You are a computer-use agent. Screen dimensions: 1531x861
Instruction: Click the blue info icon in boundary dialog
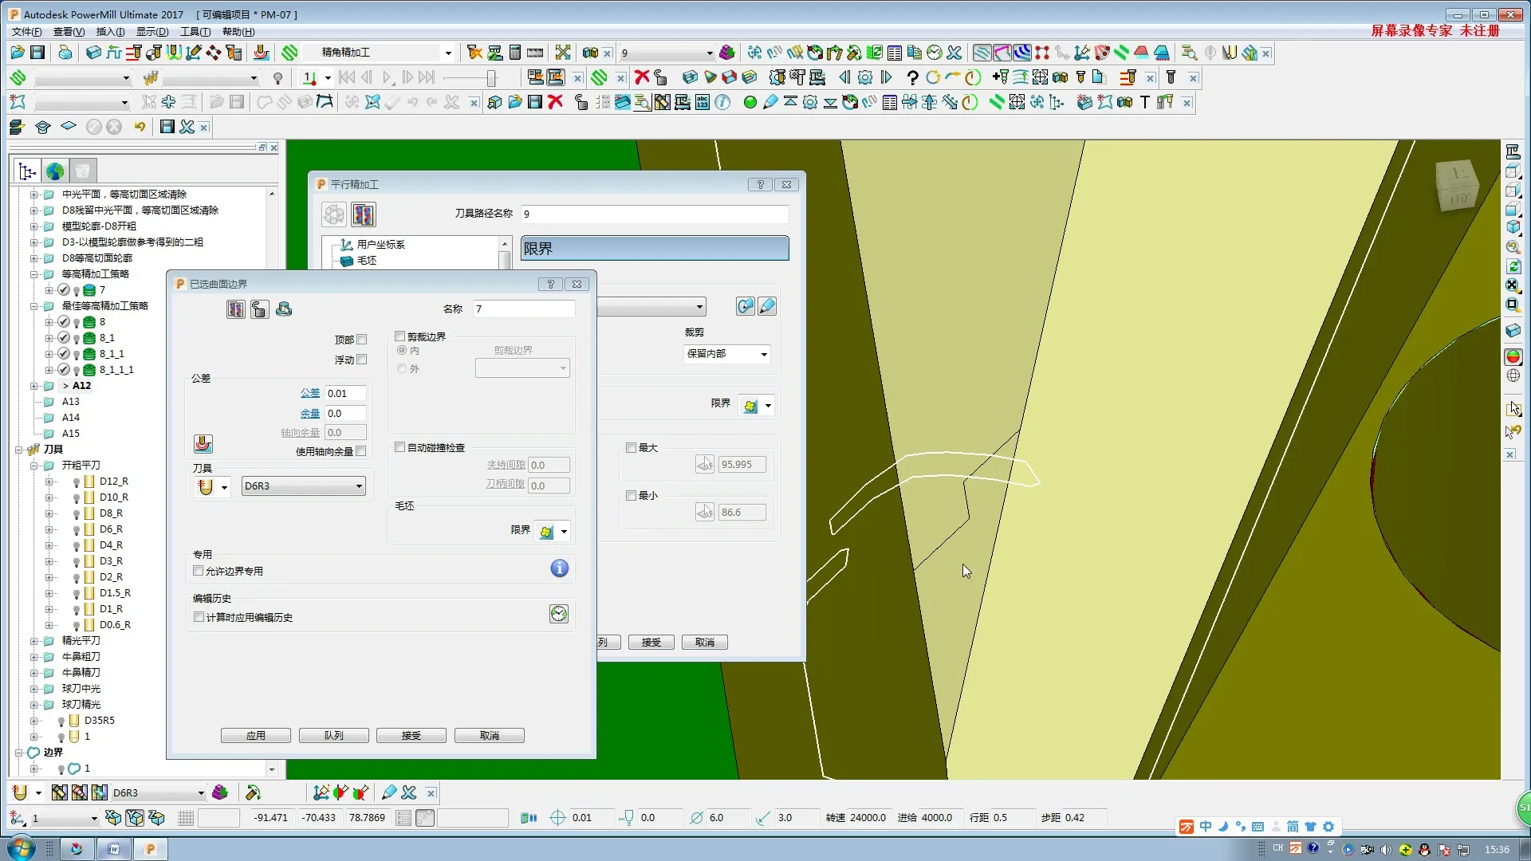coord(559,568)
